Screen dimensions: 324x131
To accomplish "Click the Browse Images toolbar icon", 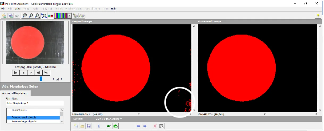I will point(82,16).
